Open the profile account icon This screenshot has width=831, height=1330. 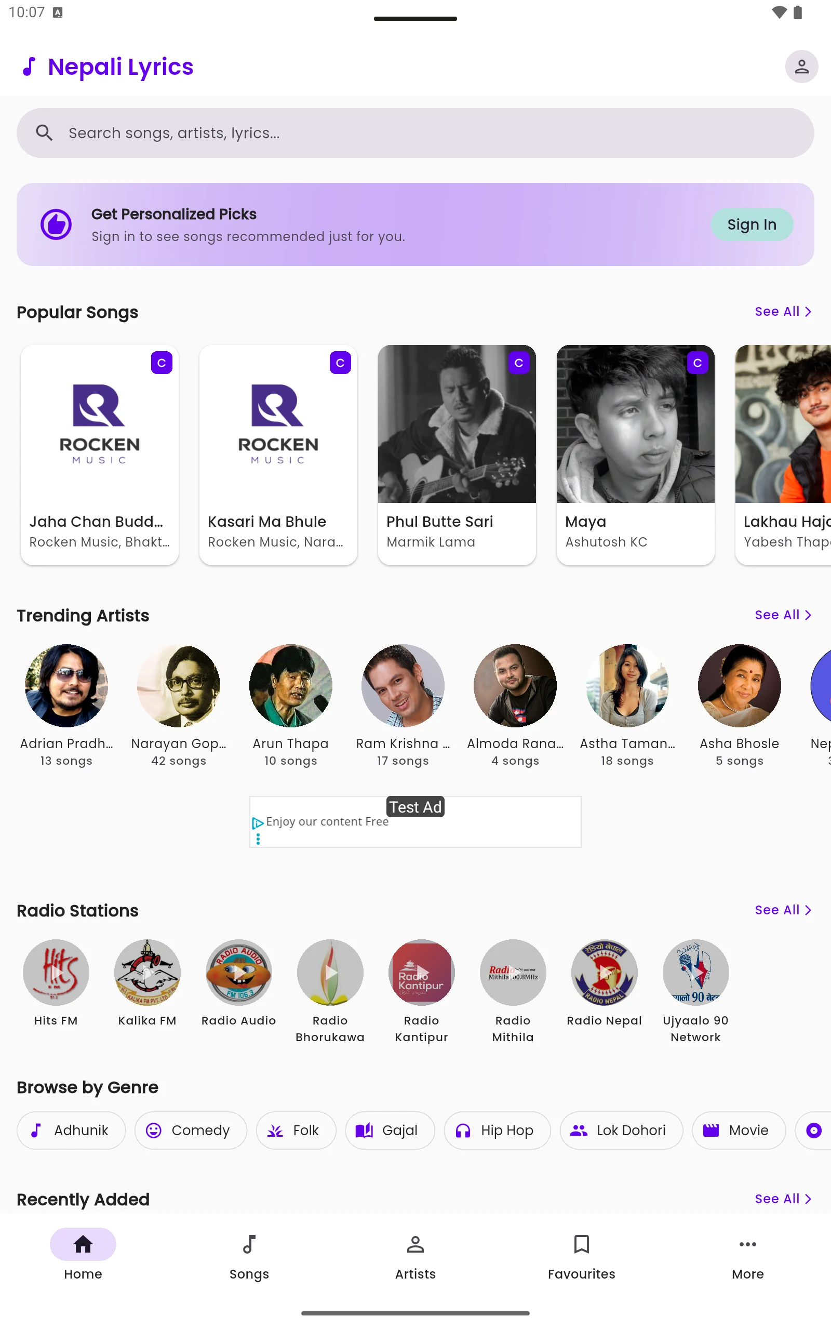801,66
